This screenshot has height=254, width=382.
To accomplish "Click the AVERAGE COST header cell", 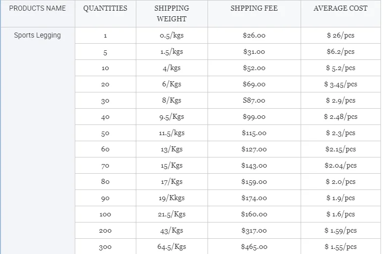I will (340, 9).
